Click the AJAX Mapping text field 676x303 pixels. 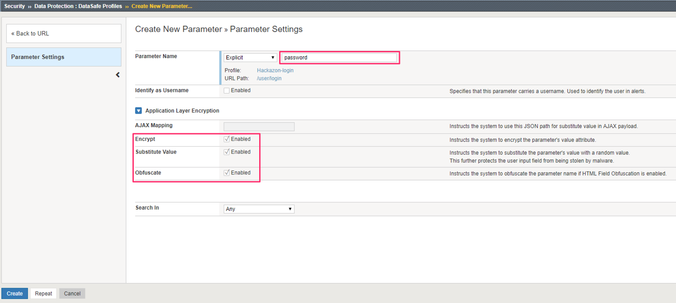click(x=259, y=127)
